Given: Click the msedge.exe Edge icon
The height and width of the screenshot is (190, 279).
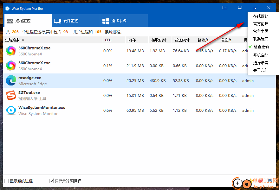Looking at the screenshot, I should click(11, 80).
